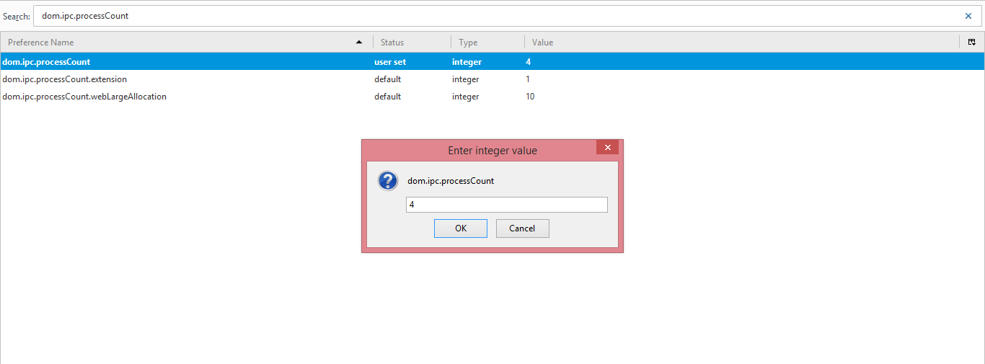Select the dom.ipc.processCount.extension row
This screenshot has width=985, height=364.
(492, 79)
